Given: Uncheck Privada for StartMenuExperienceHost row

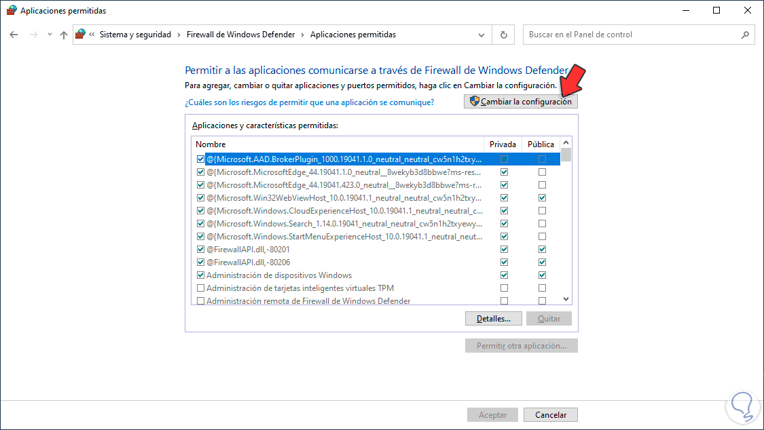Looking at the screenshot, I should [x=505, y=237].
